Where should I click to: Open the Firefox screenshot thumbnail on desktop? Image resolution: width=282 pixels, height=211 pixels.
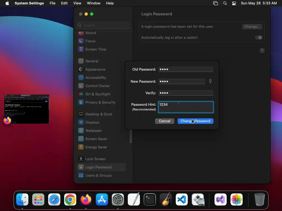[27, 109]
